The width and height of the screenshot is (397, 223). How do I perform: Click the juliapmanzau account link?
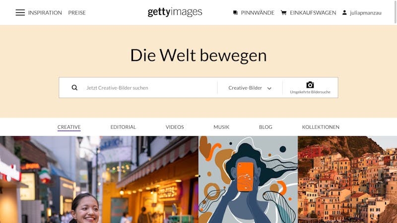coord(366,13)
